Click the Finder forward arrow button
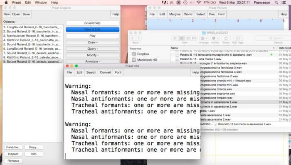Viewport: 291px width, 165px height. 138,38
